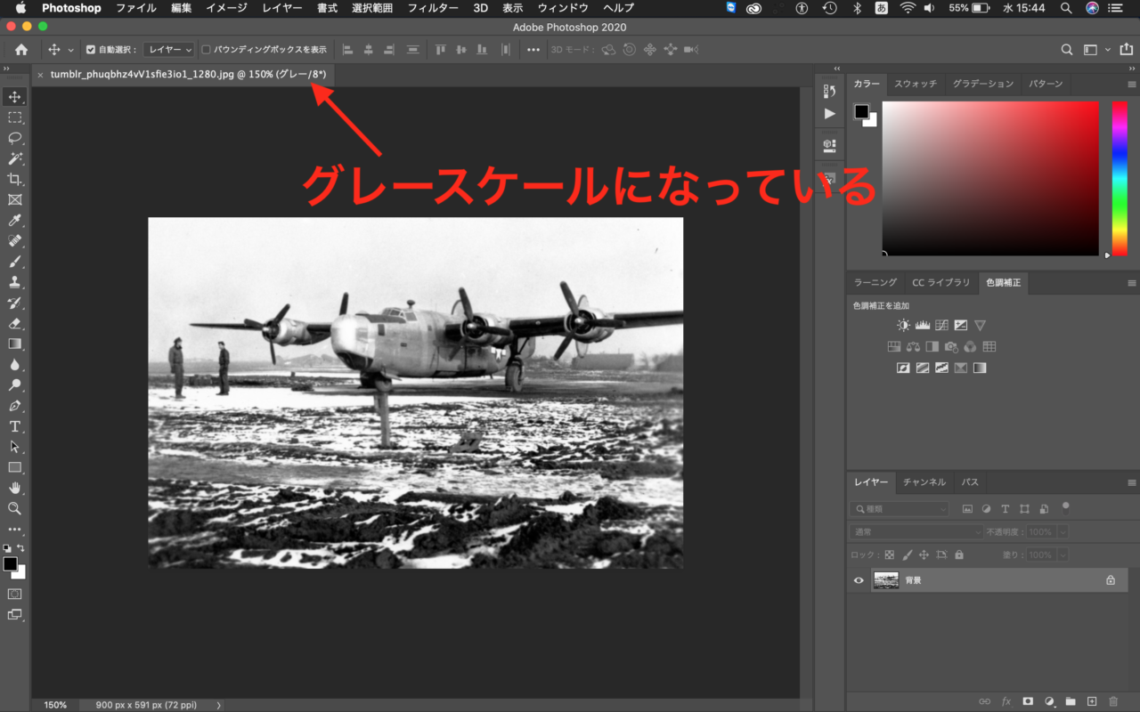Screen dimensions: 1140x712
Task: Select the 背景 layer thumbnail
Action: pos(886,580)
